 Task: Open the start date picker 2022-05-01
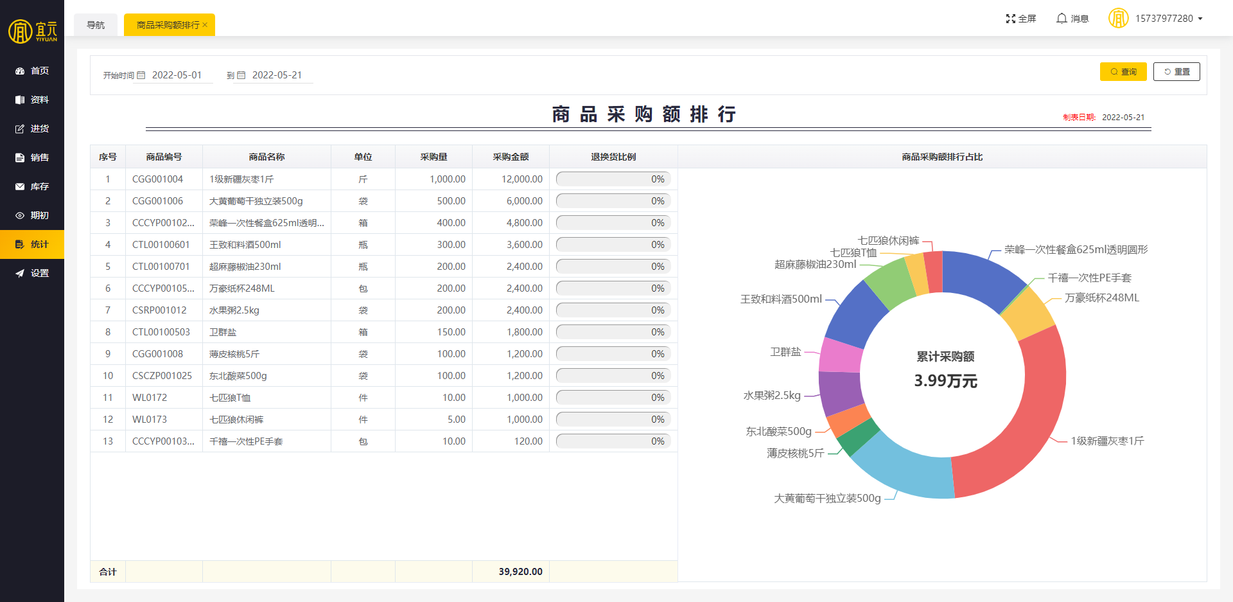click(174, 75)
